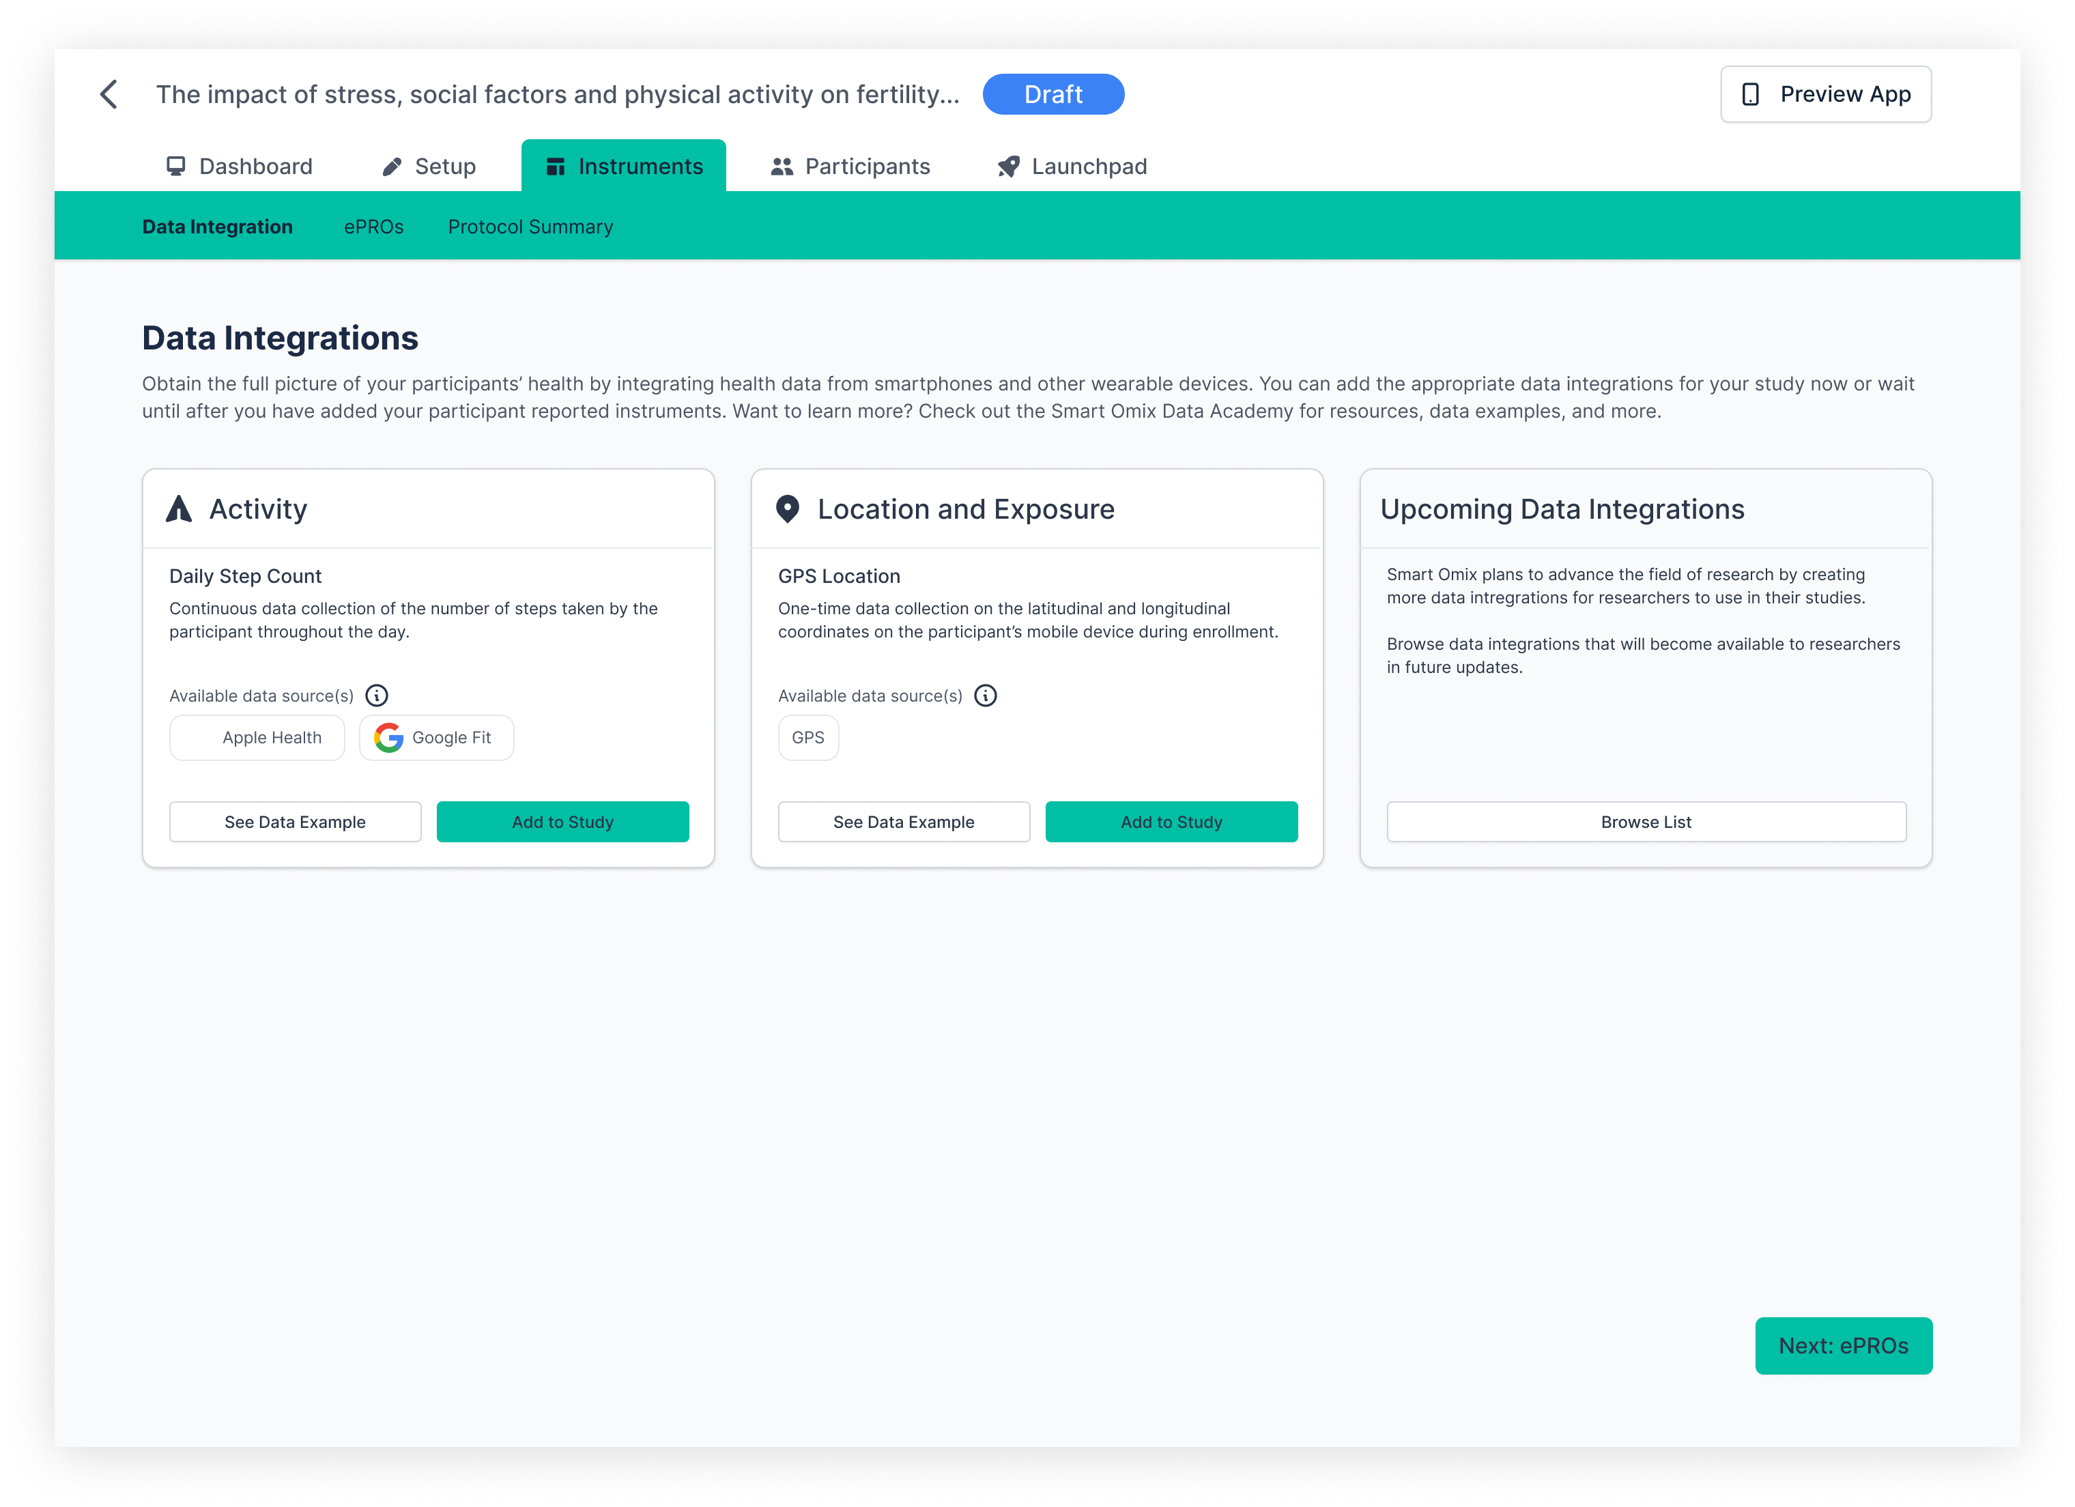Open the Protocol Summary sub-tab
The height and width of the screenshot is (1507, 2075).
coord(530,227)
